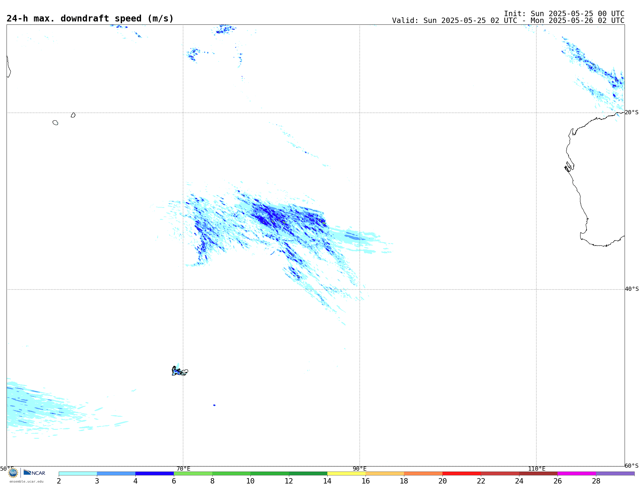Viewport: 644px width, 485px height.
Task: Click the light green 6-8 colorbar swatch
Action: tap(193, 473)
